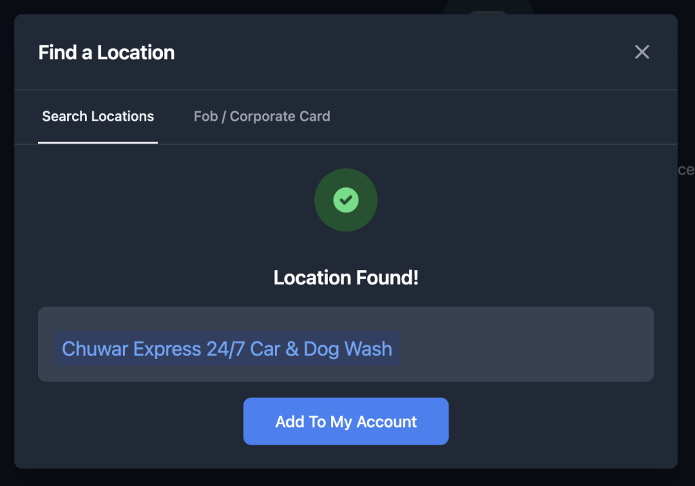695x486 pixels.
Task: Click the "Find a Location" dialog title
Action: click(107, 52)
